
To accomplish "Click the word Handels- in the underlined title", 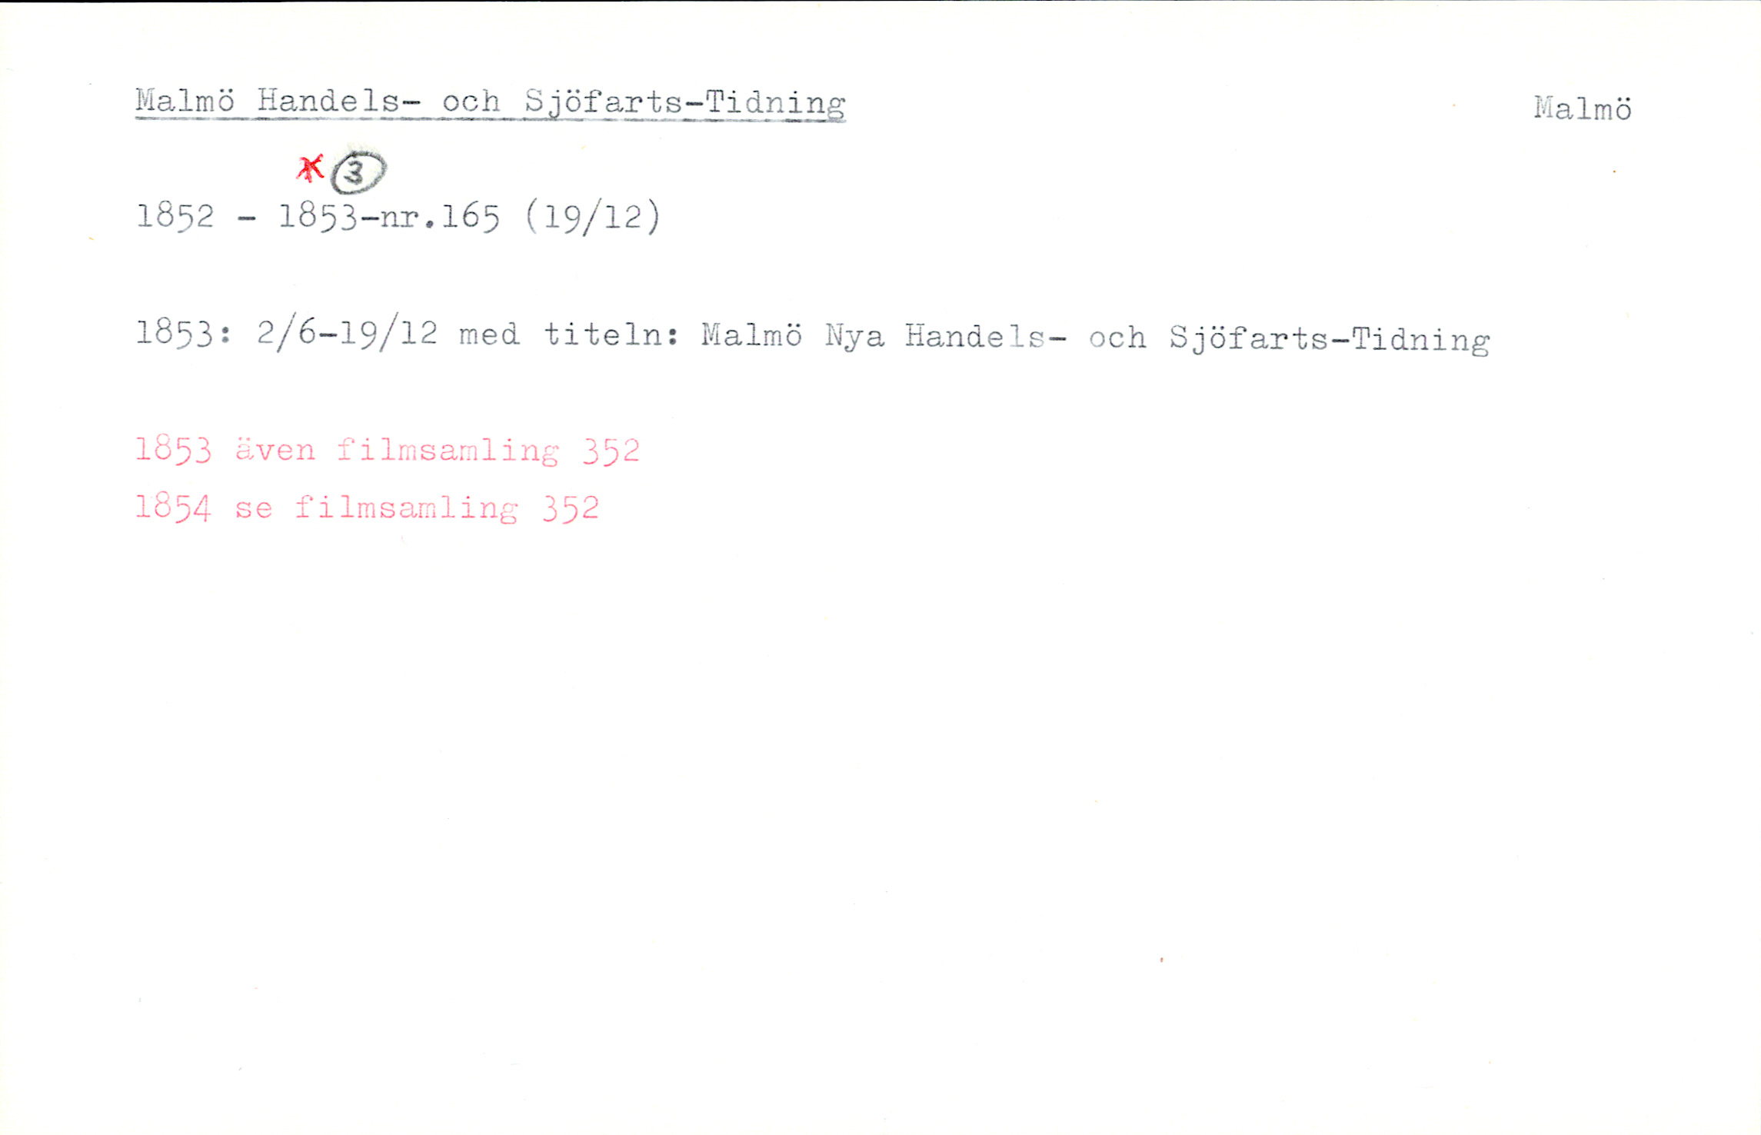I will coord(338,102).
